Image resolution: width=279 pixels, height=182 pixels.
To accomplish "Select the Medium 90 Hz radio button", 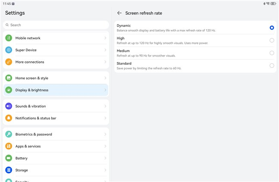I will click(x=272, y=53).
